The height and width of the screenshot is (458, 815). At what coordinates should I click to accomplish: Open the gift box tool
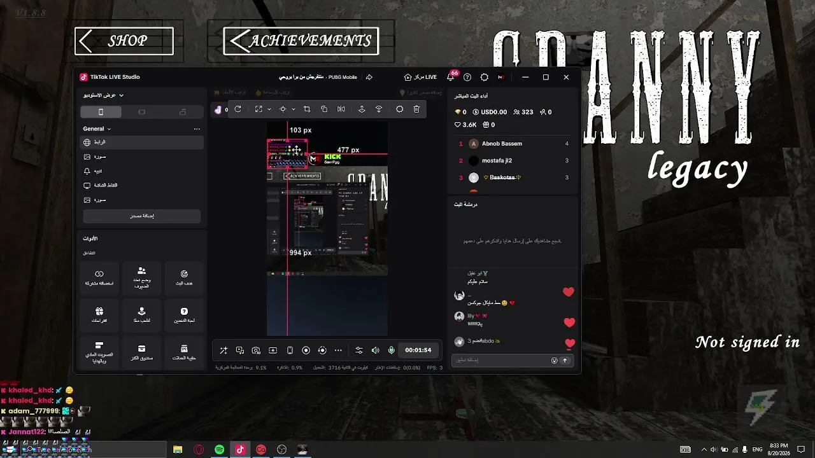click(x=99, y=314)
